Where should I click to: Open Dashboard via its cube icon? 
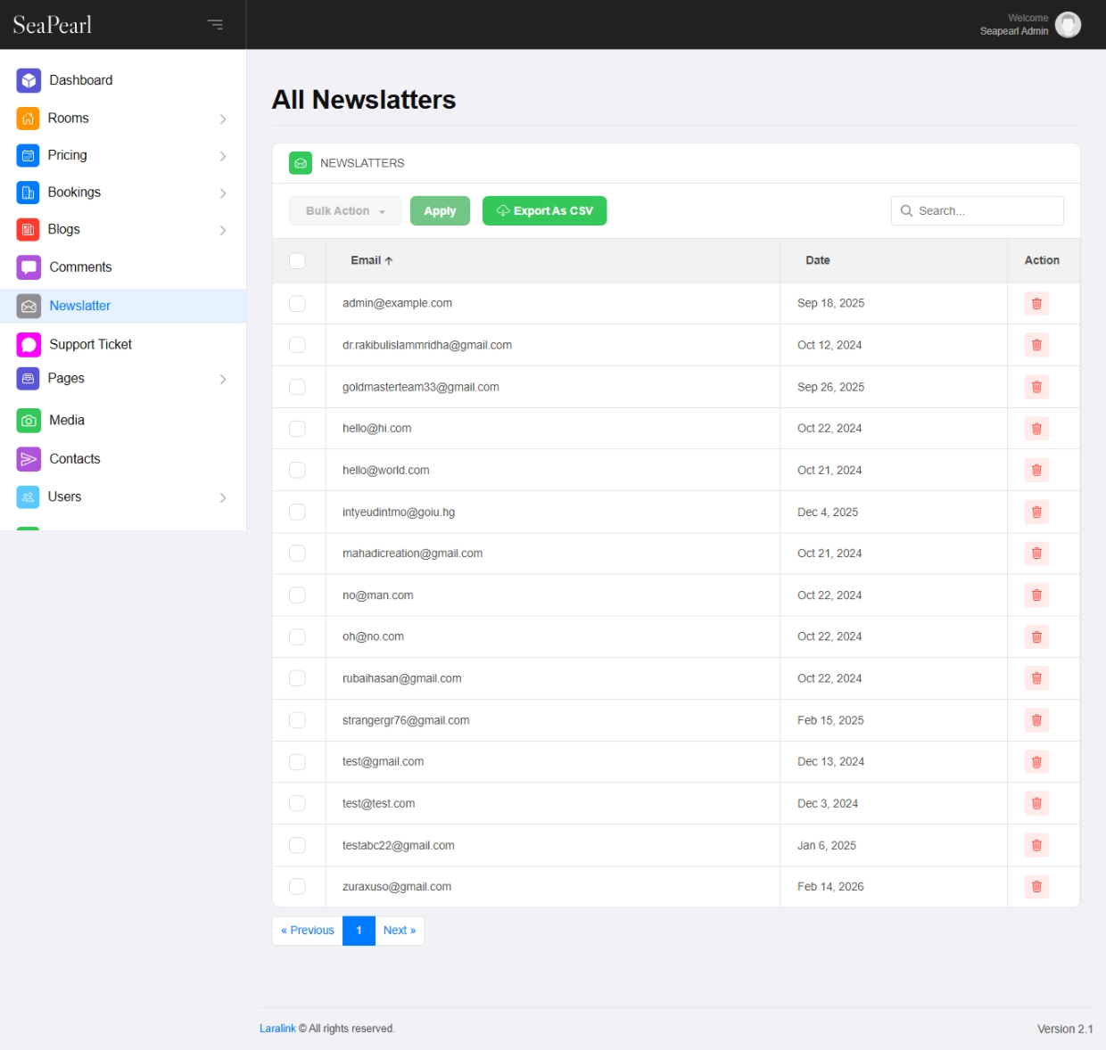pos(29,80)
